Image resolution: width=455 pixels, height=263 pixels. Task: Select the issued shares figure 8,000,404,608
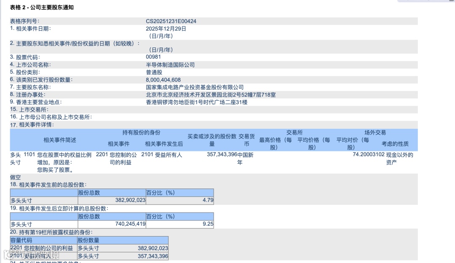click(x=163, y=80)
